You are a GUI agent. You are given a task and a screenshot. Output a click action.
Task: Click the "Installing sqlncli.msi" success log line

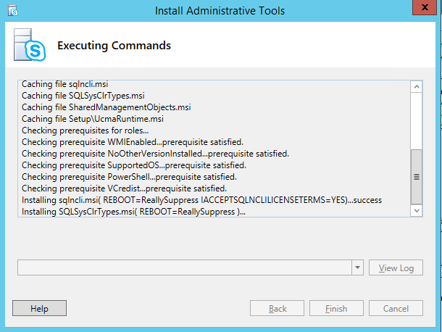202,199
